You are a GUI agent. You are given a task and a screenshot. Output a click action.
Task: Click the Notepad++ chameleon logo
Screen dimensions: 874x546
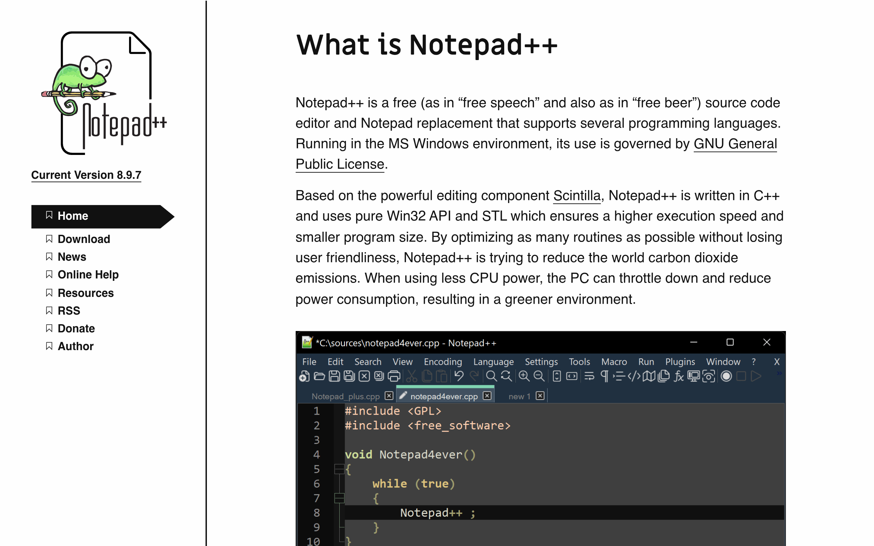pyautogui.click(x=104, y=93)
